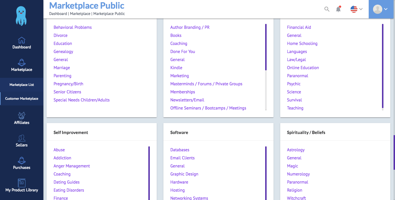Open the Memberships category link
395x200 pixels.
click(x=183, y=92)
